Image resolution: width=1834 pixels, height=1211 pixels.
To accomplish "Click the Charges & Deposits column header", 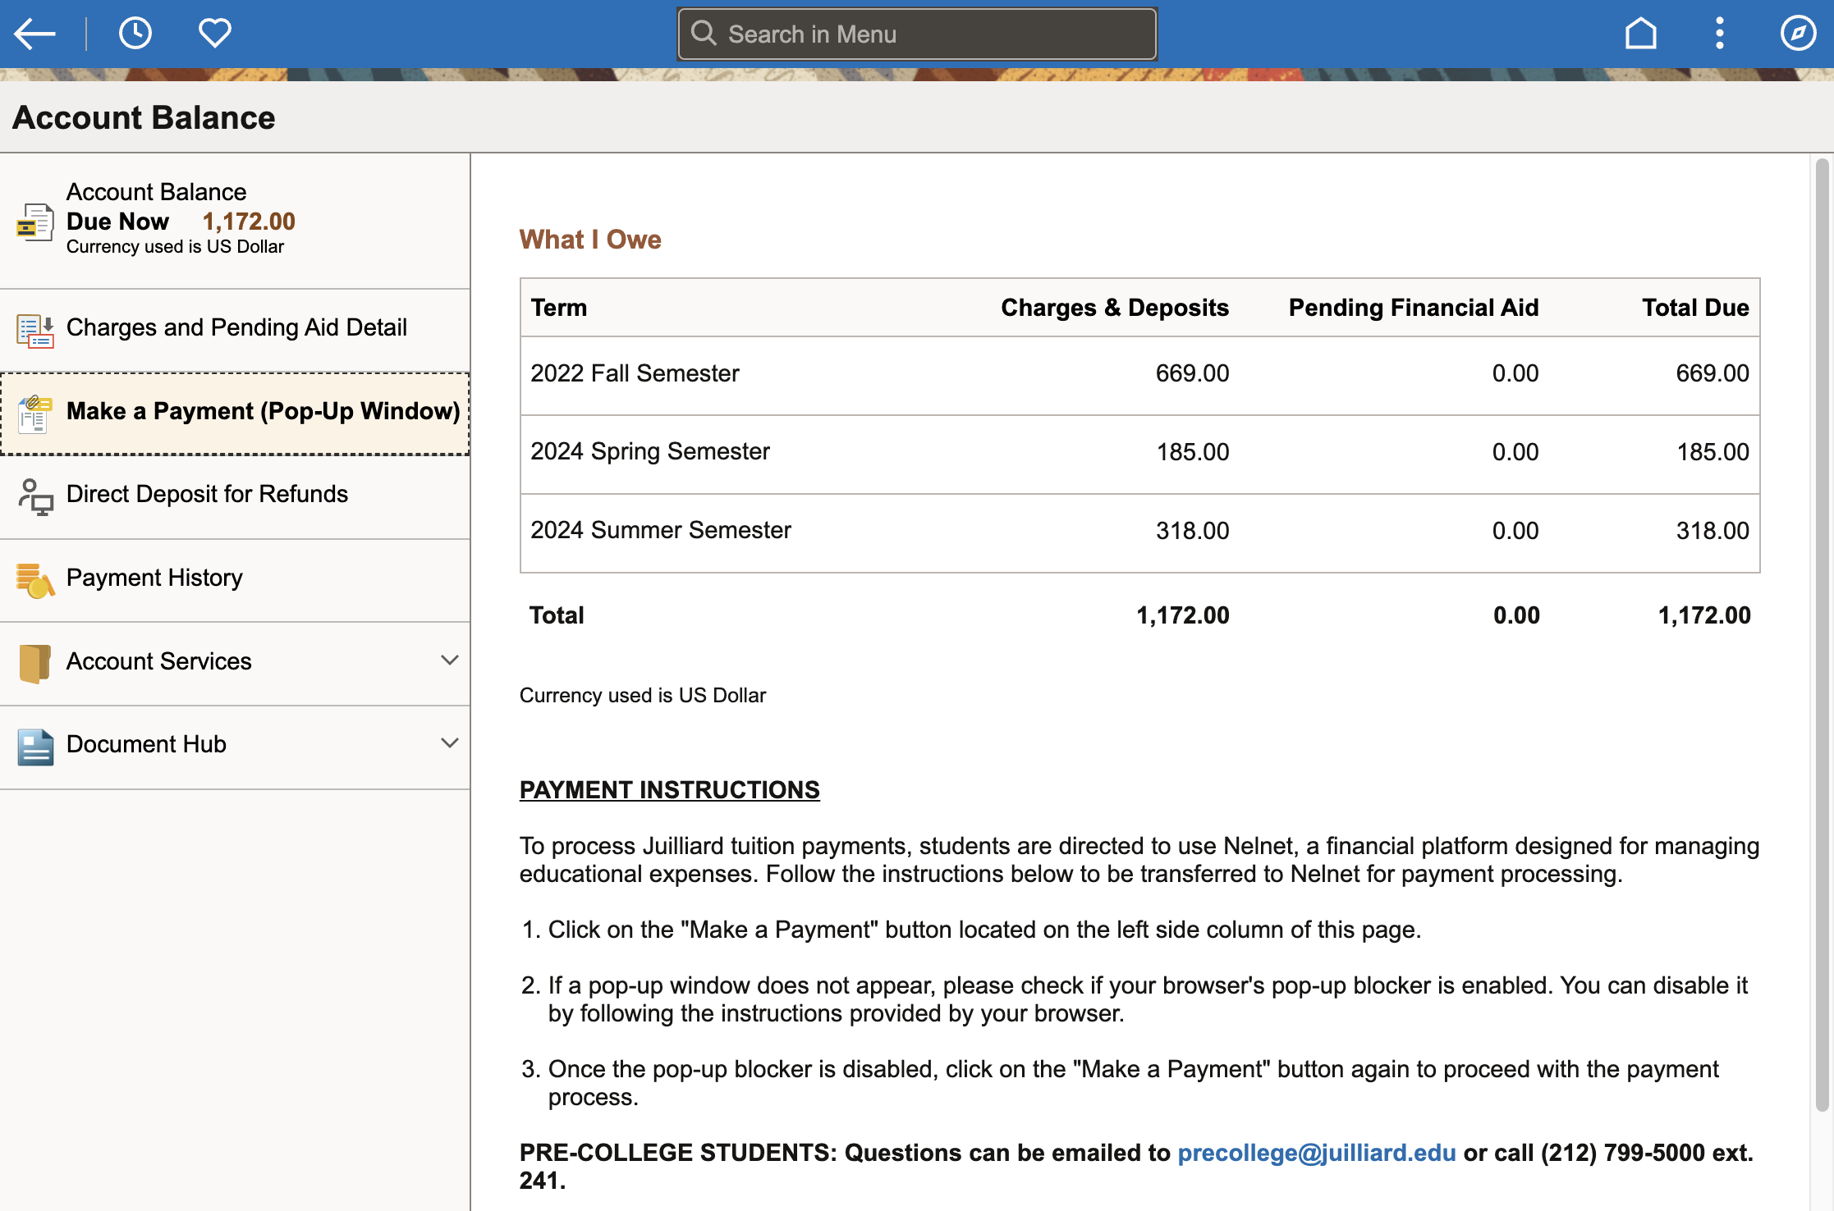I will click(x=1114, y=308).
